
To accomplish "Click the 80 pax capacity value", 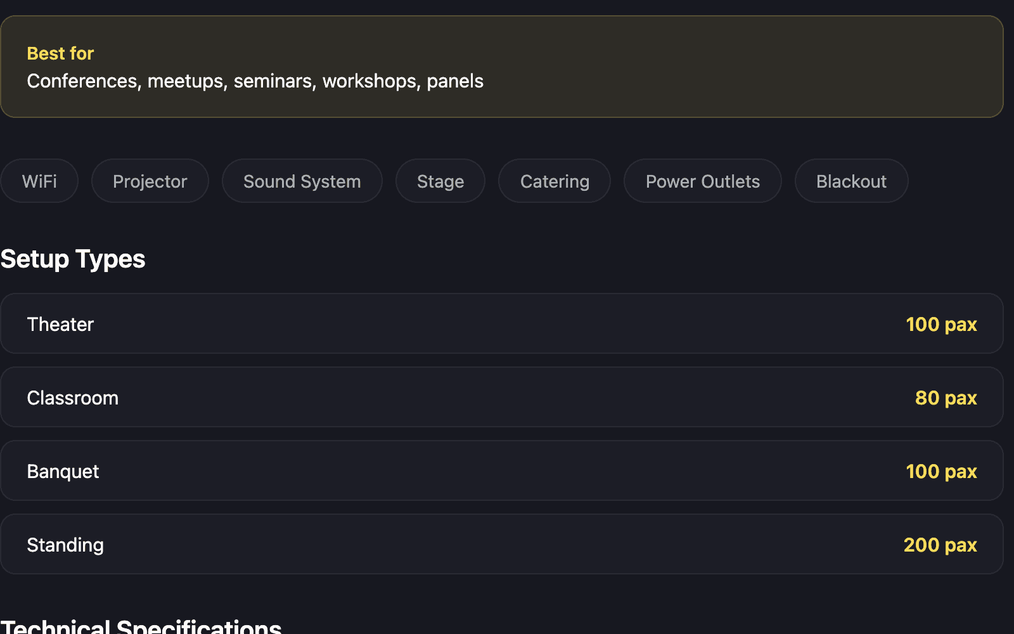I will pyautogui.click(x=946, y=398).
